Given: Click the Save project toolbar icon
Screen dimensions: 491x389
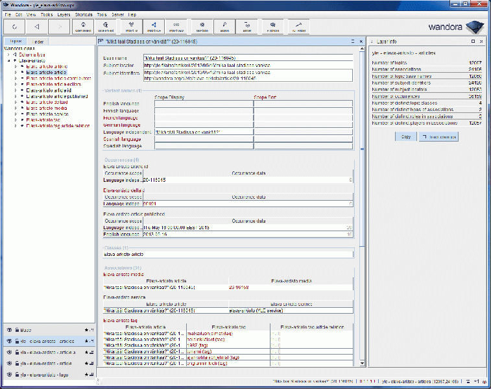Looking at the screenshot, I should click(106, 27).
